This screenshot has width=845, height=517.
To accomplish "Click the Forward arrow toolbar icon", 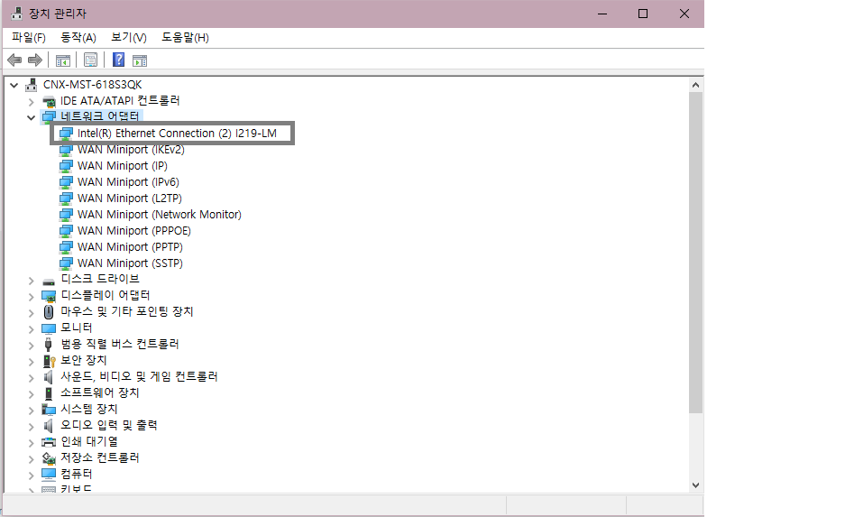I will (35, 60).
